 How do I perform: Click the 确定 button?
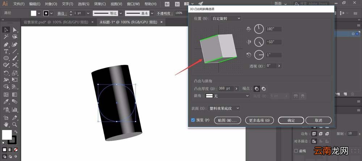coord(291,120)
